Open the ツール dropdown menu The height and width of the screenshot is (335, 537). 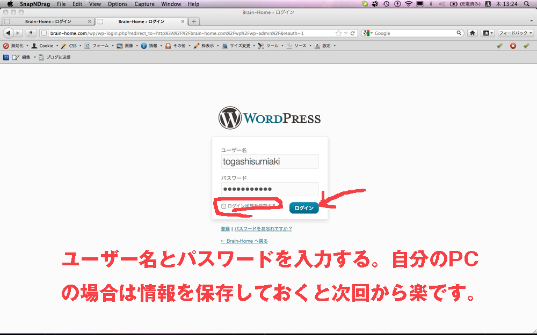pyautogui.click(x=271, y=46)
